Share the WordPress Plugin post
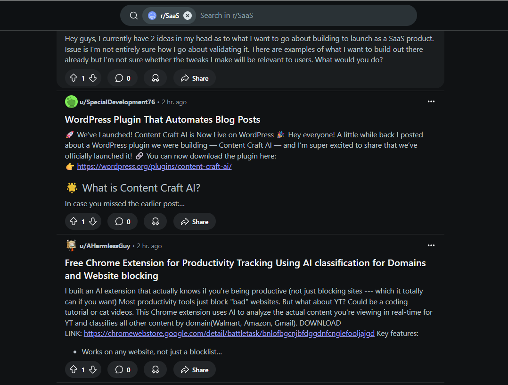Screen dimensions: 508x385 (194, 222)
